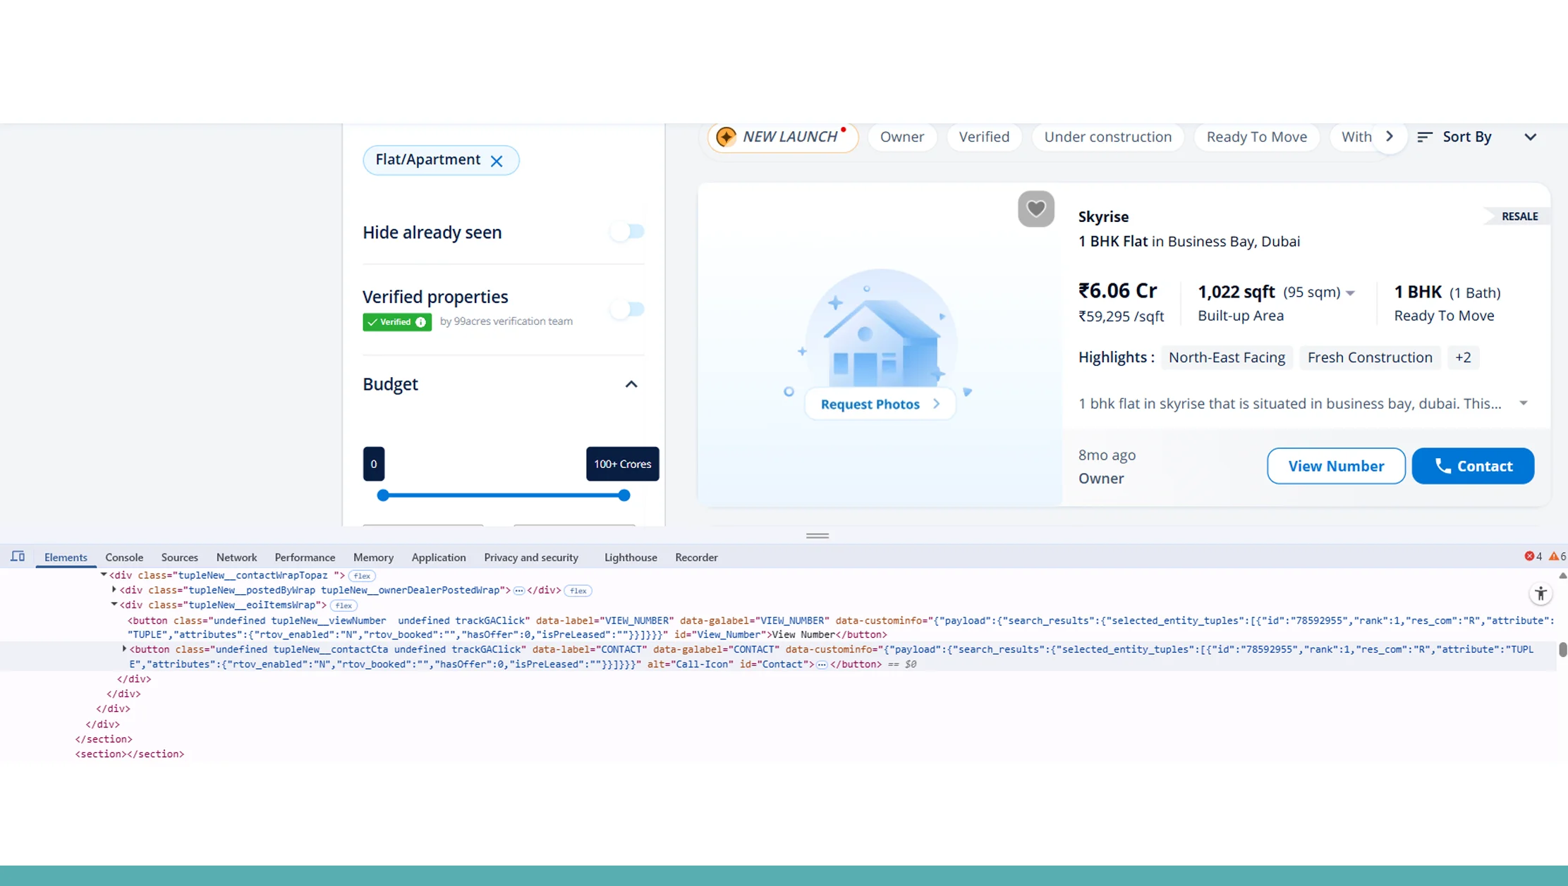Open the phone Contact button

(x=1473, y=466)
